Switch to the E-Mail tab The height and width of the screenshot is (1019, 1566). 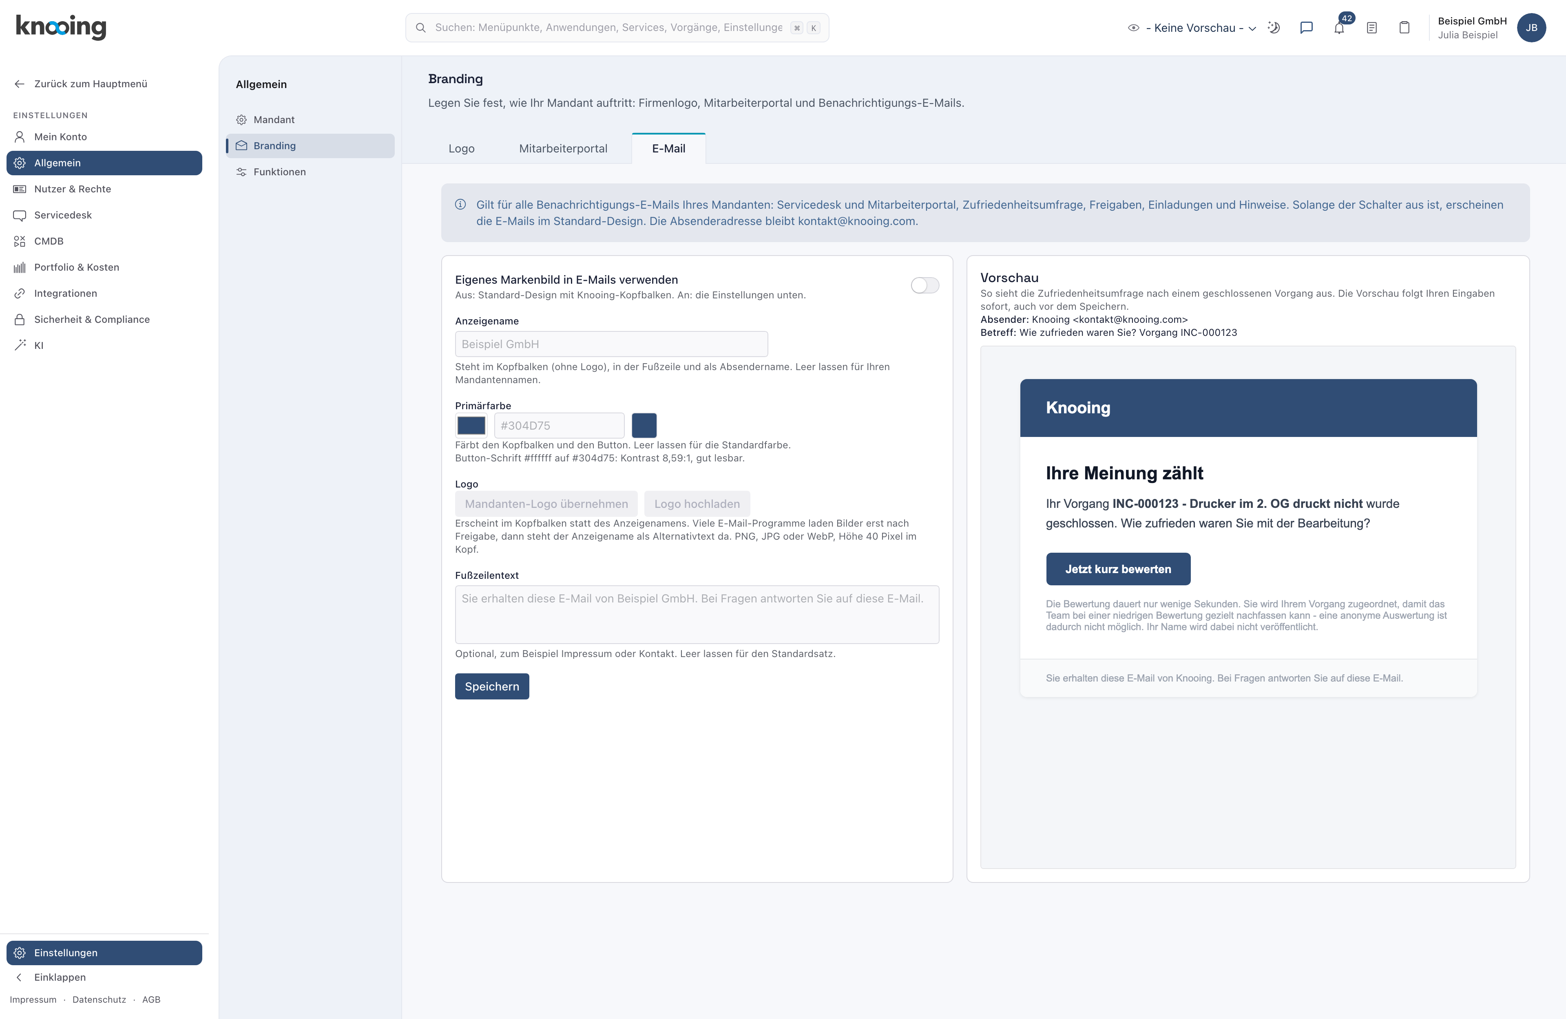click(668, 149)
